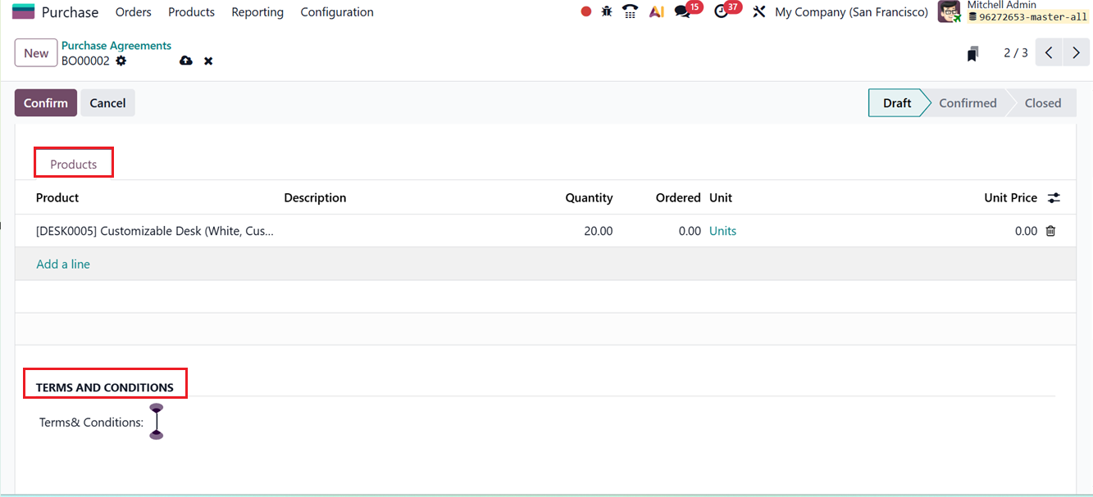Launch the AI assistant icon

pos(656,11)
